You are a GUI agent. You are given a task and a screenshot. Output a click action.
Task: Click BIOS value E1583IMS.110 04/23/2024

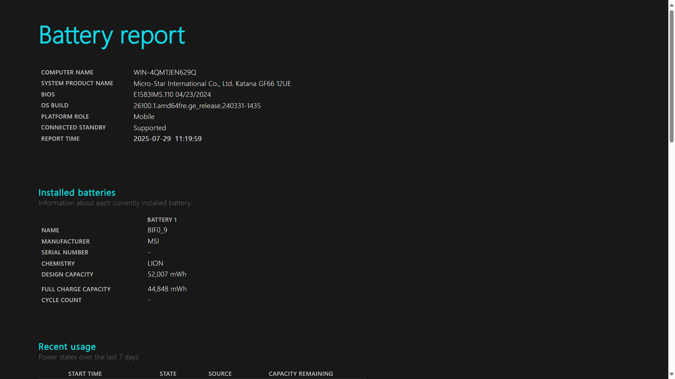[x=172, y=95]
